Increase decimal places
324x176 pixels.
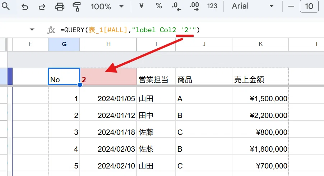(x=194, y=6)
